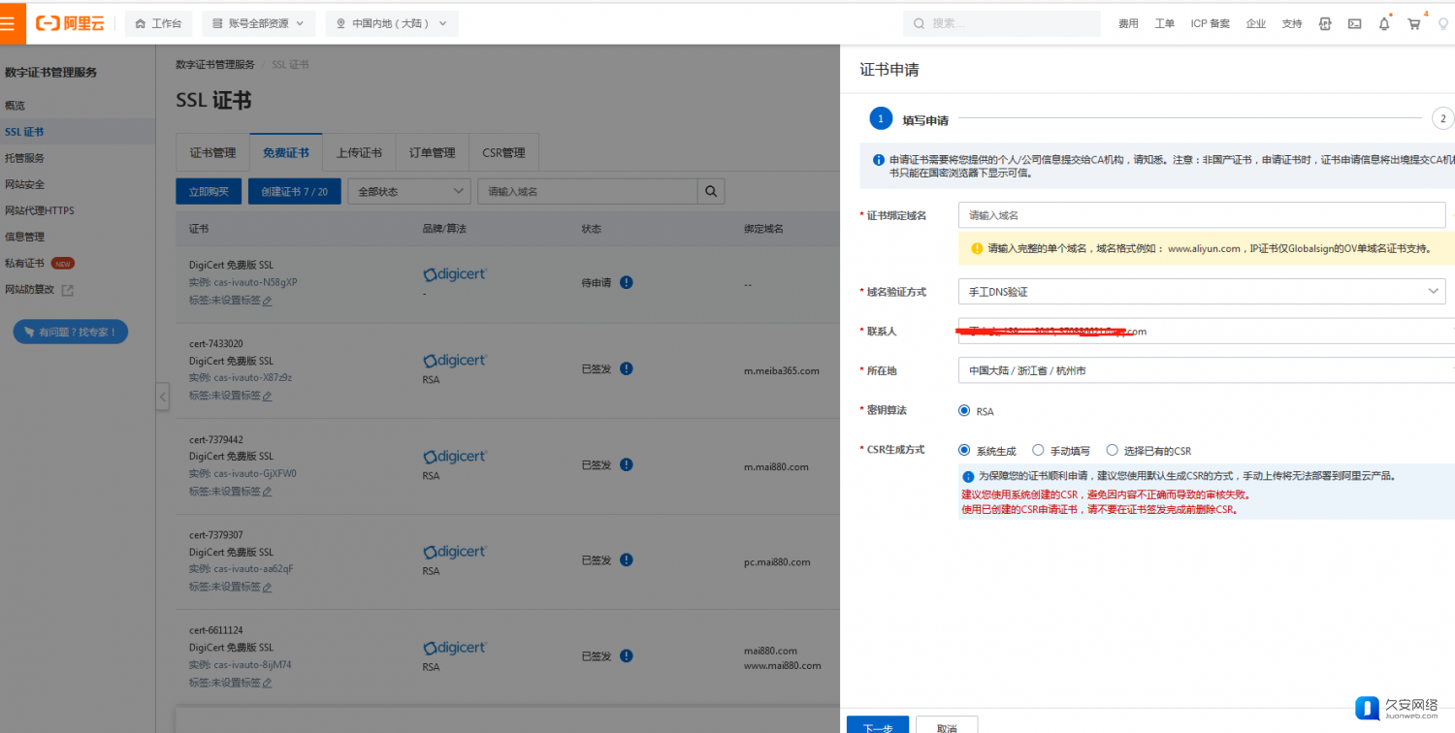The width and height of the screenshot is (1455, 733).
Task: Choose 选择已有的CSR radio option
Action: 1113,450
